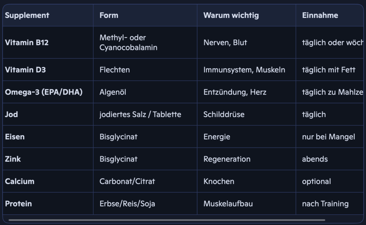The image size is (366, 225).
Task: Select the jodiertes Salz / Tablette cell
Action: 140,114
